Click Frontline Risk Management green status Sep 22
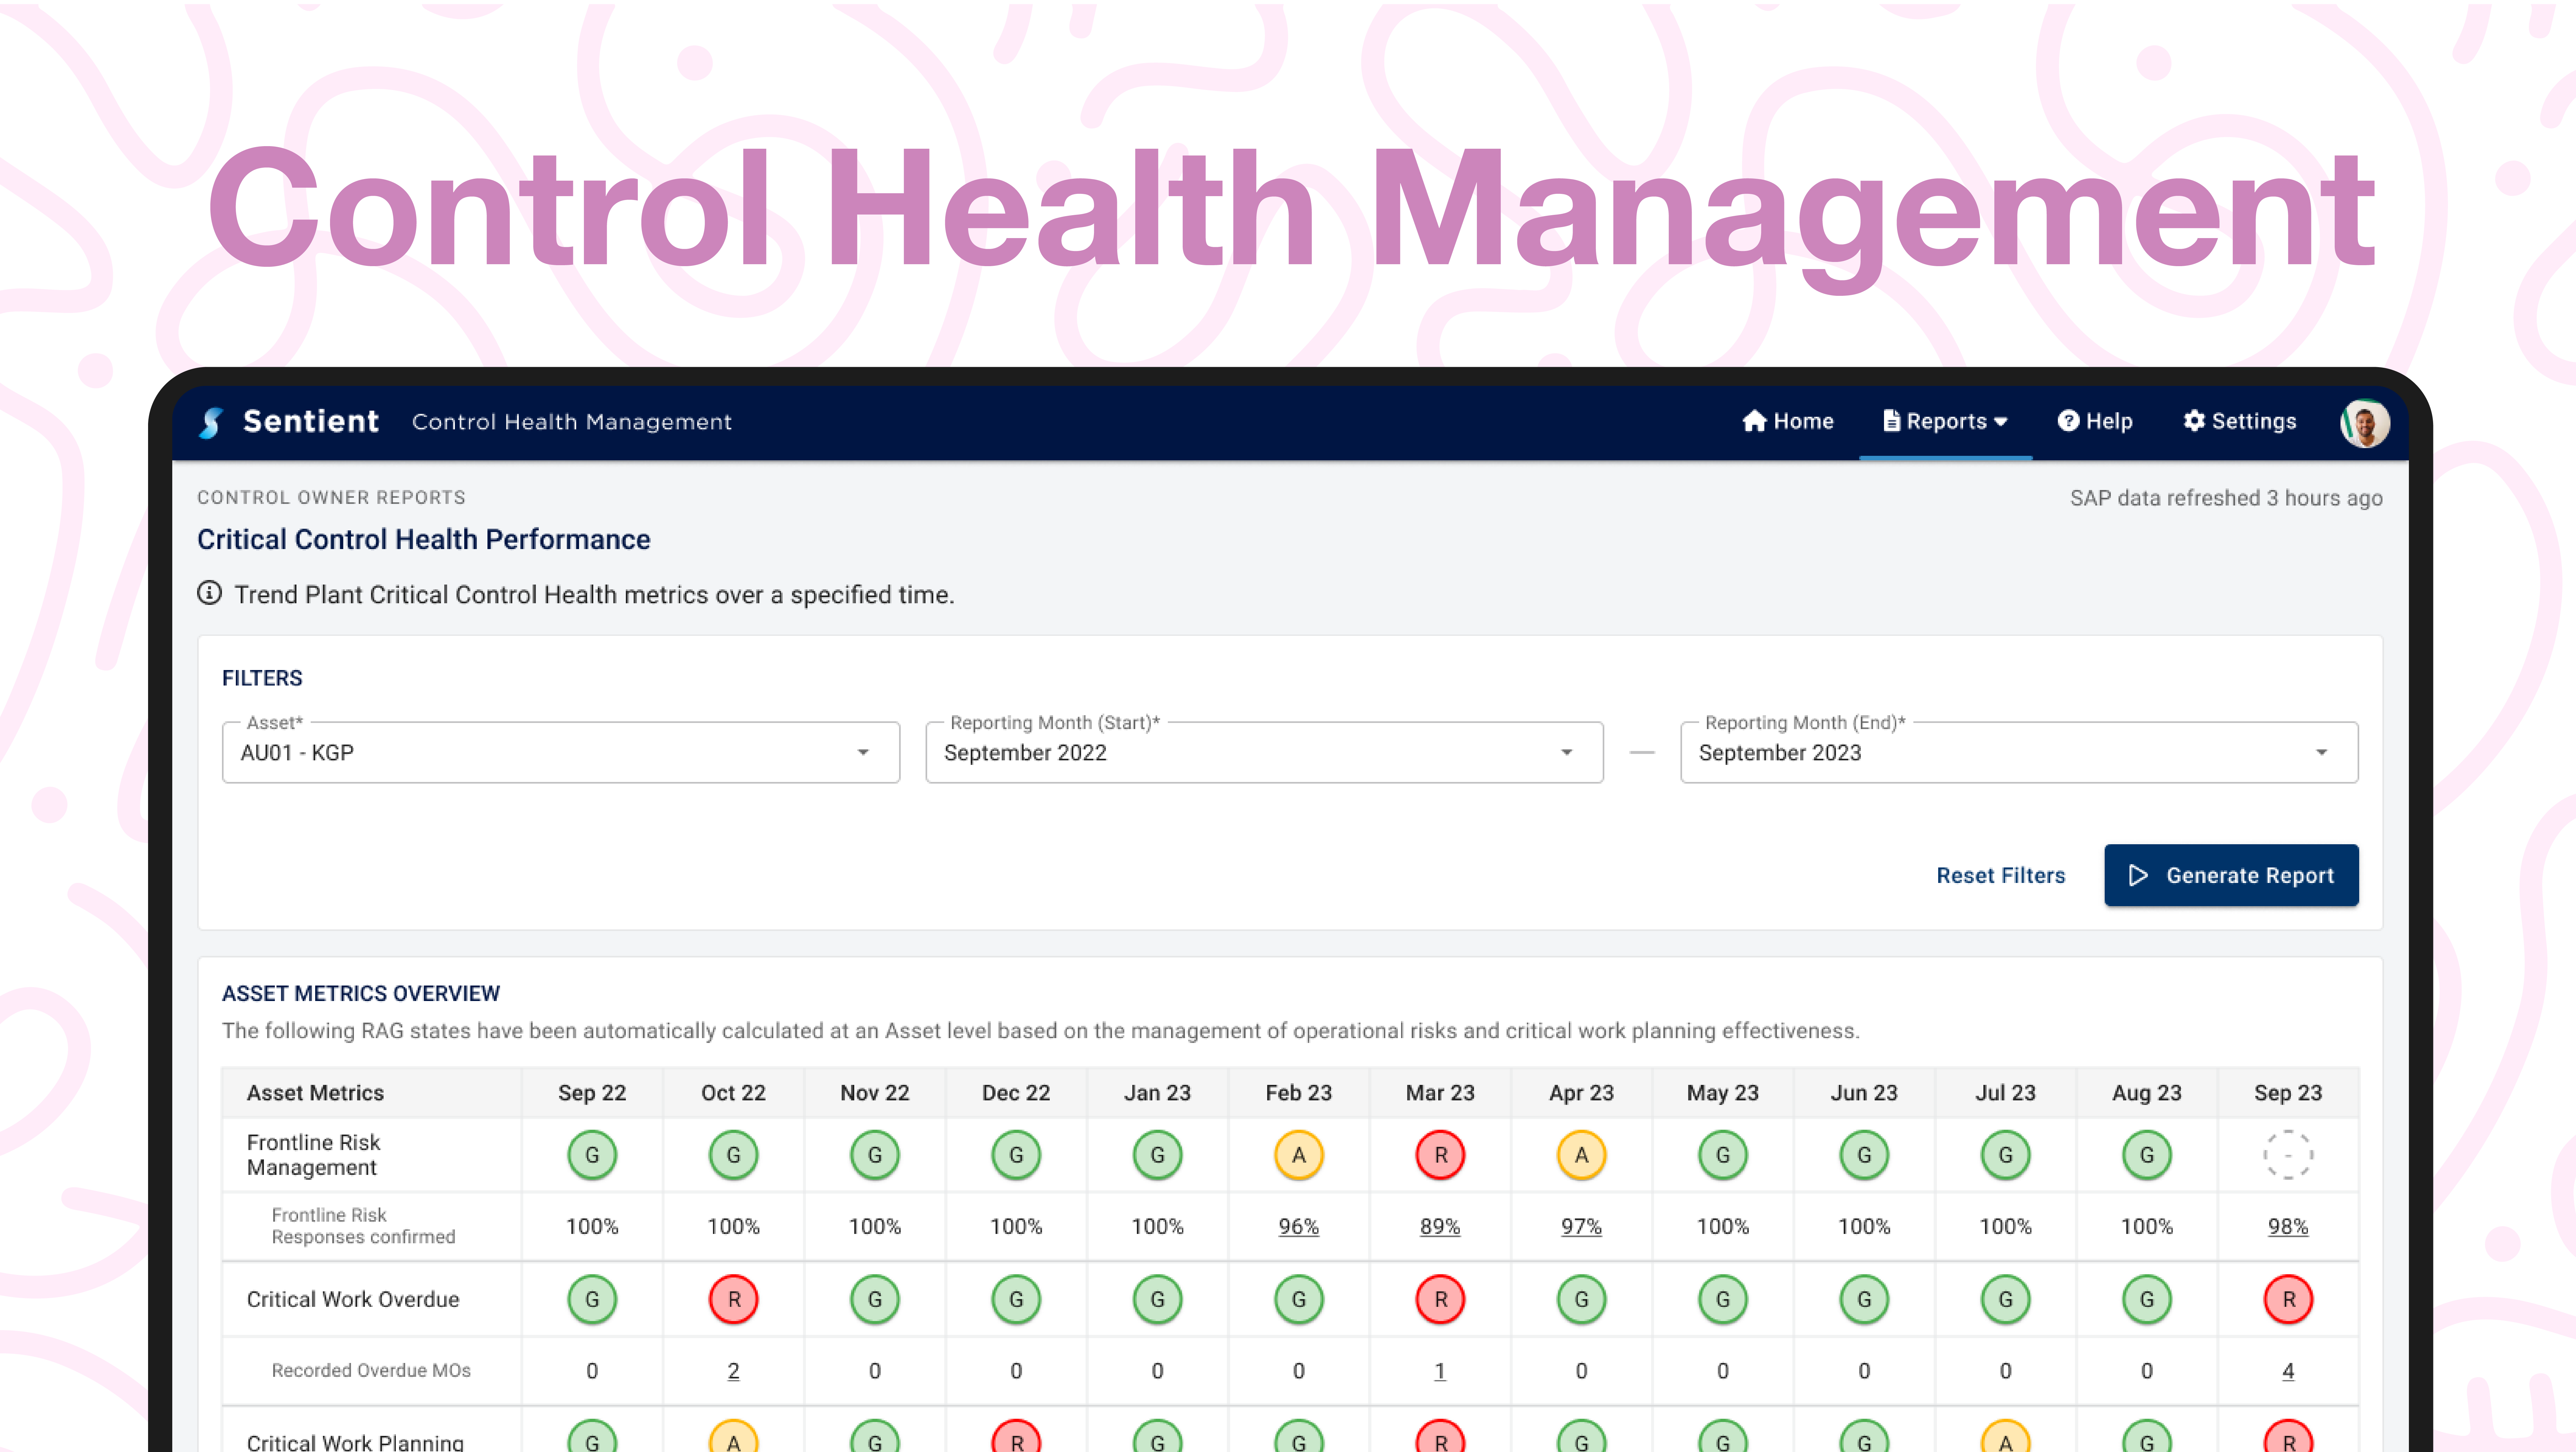This screenshot has width=2576, height=1452. click(x=592, y=1155)
